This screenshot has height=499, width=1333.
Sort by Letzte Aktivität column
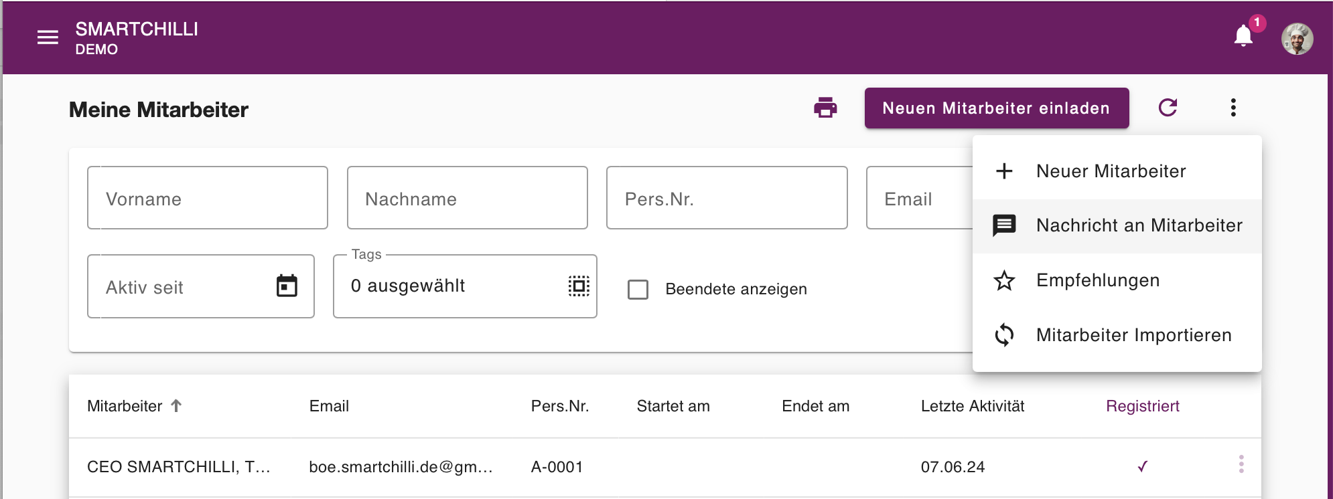point(973,406)
